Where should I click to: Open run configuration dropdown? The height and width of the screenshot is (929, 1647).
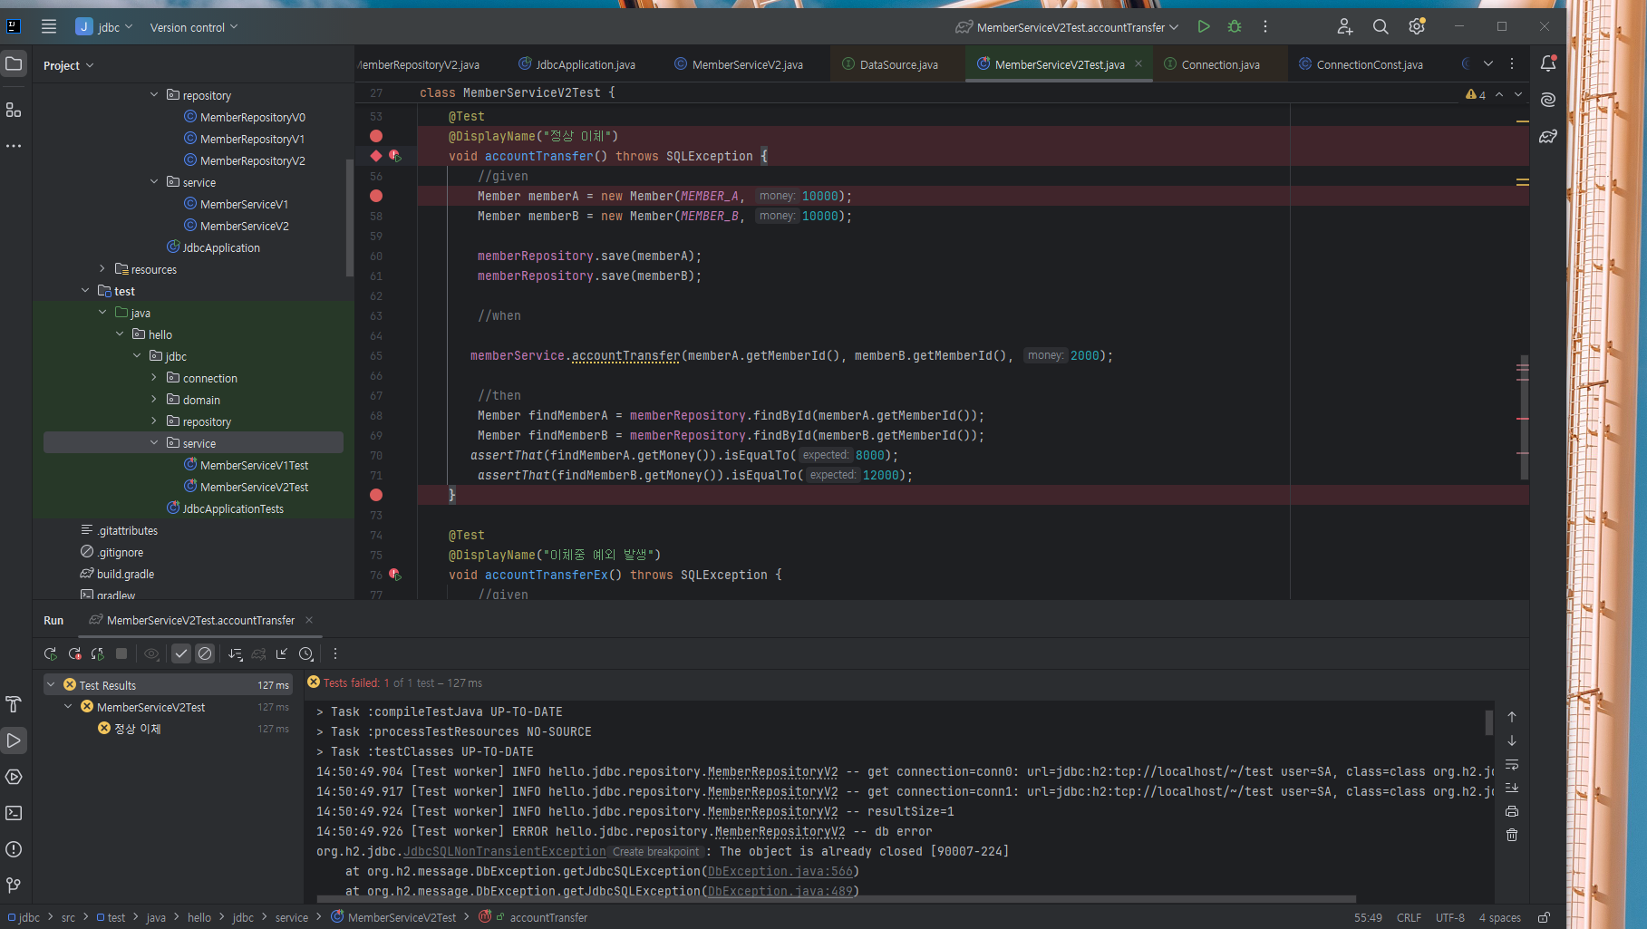click(x=1068, y=27)
